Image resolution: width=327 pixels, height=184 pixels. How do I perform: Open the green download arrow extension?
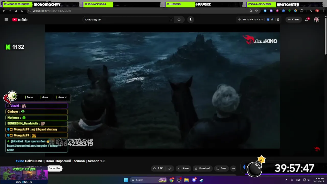click(289, 11)
